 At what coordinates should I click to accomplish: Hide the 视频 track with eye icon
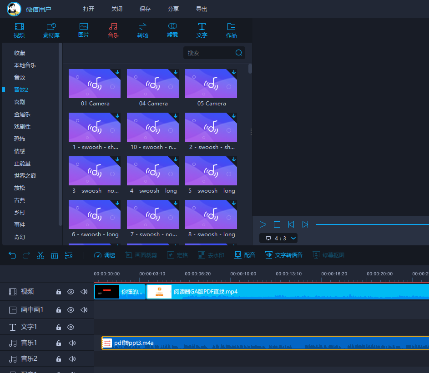pyautogui.click(x=71, y=292)
